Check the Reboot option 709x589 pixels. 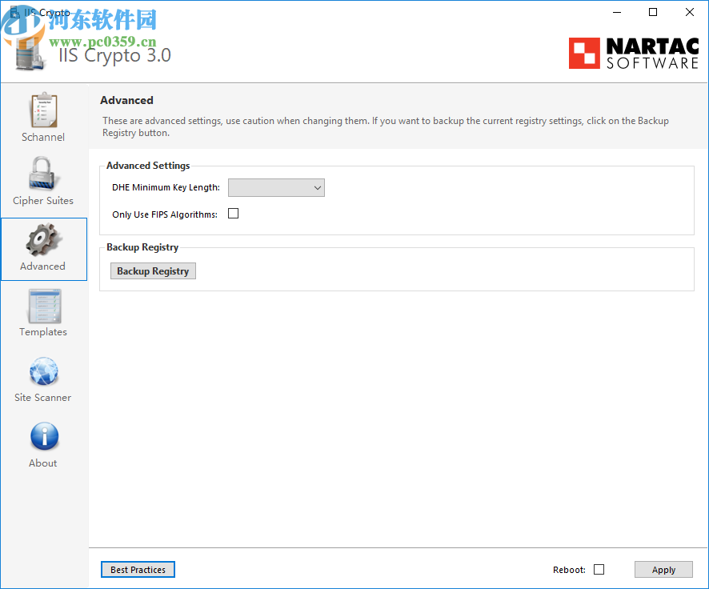point(599,569)
